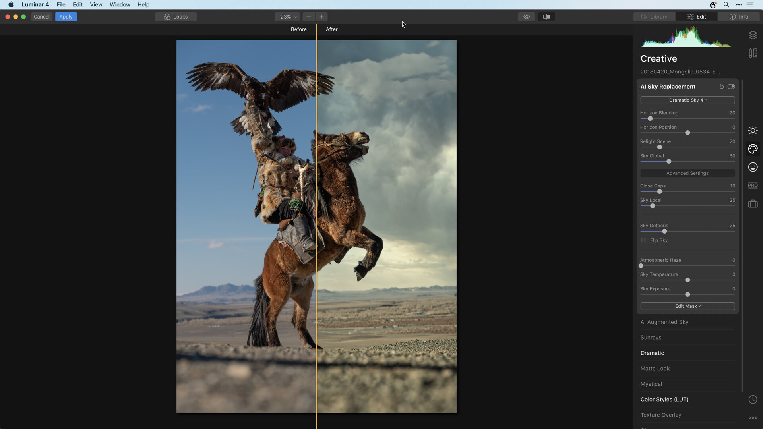This screenshot has width=763, height=429.
Task: Select the Creative palette icon
Action: 753,149
